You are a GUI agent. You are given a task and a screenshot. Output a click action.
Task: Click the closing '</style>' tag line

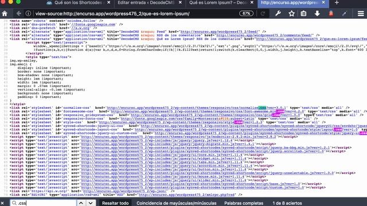coord(18,104)
